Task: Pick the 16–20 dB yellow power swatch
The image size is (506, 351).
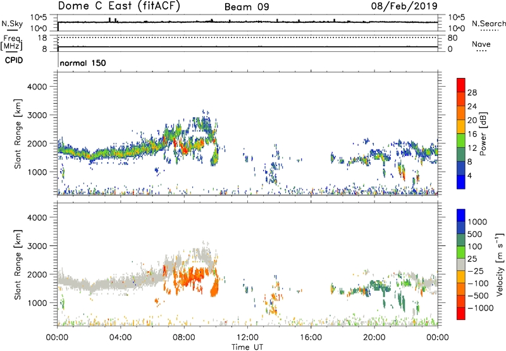Action: [461, 127]
